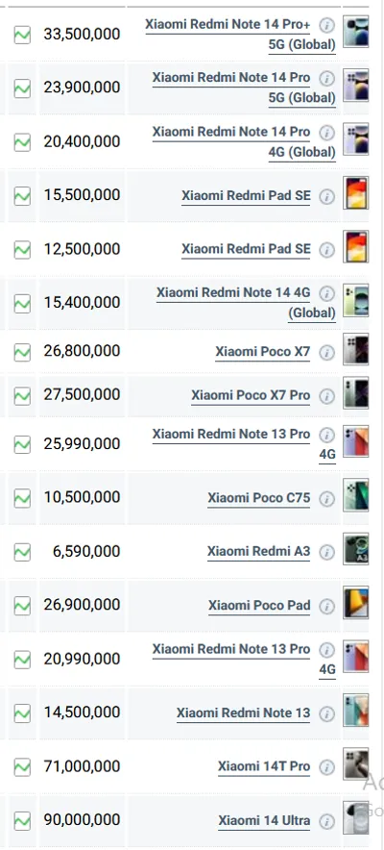The image size is (384, 850).
Task: Click the Xiaomi Poco Pad link
Action: point(259,606)
